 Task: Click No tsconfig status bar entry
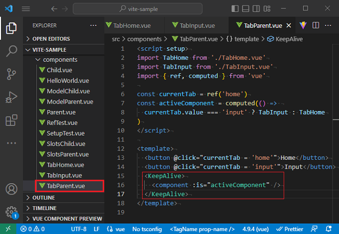coord(147,229)
